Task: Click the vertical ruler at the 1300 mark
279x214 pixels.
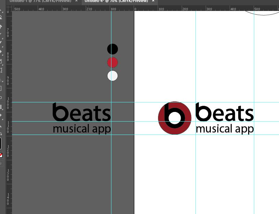Action: click(x=8, y=175)
